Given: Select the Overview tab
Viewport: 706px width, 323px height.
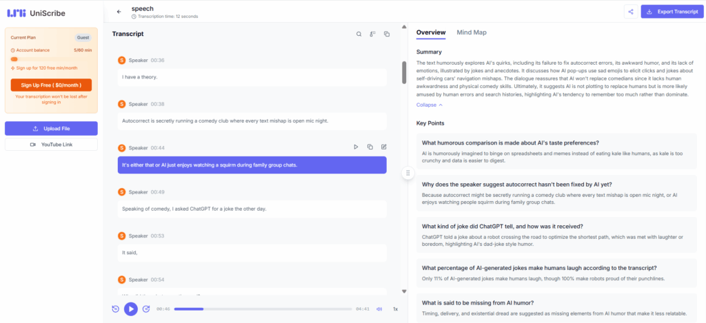Looking at the screenshot, I should pos(431,32).
